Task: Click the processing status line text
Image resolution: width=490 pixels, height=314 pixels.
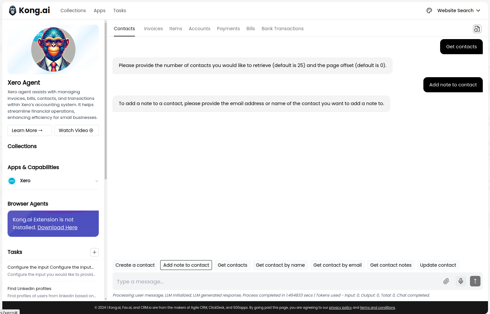Action: (271, 295)
